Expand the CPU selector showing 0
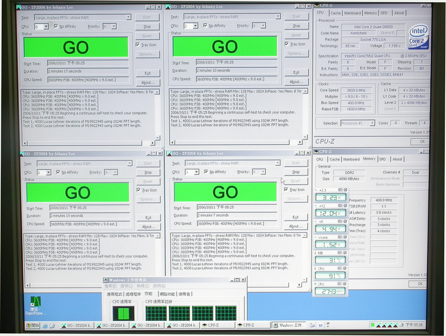 pos(46,27)
